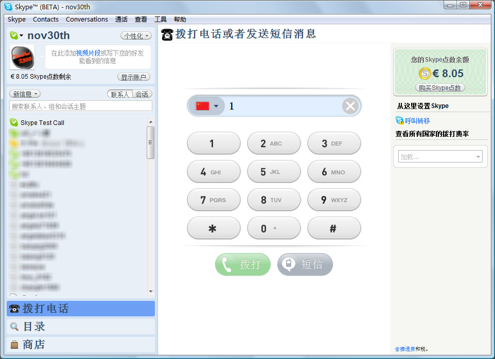Tap the 7 PQRS keypad key

tap(214, 200)
